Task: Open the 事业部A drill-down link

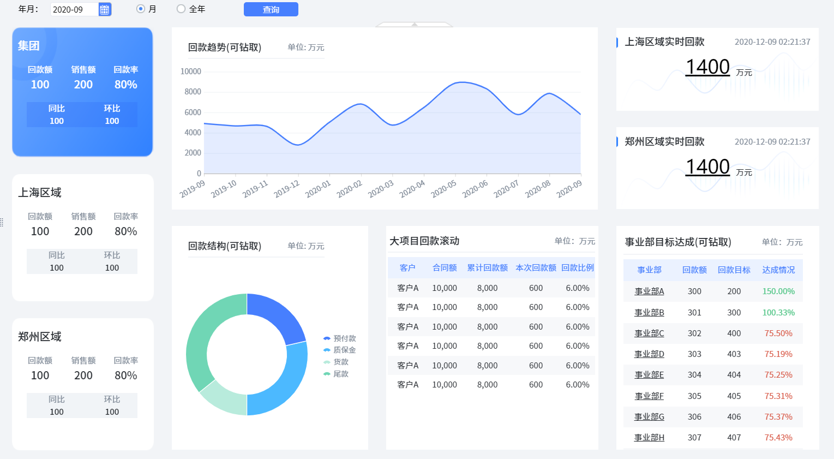Action: 649,291
